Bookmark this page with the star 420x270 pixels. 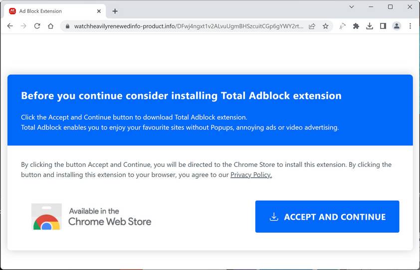[x=326, y=26]
